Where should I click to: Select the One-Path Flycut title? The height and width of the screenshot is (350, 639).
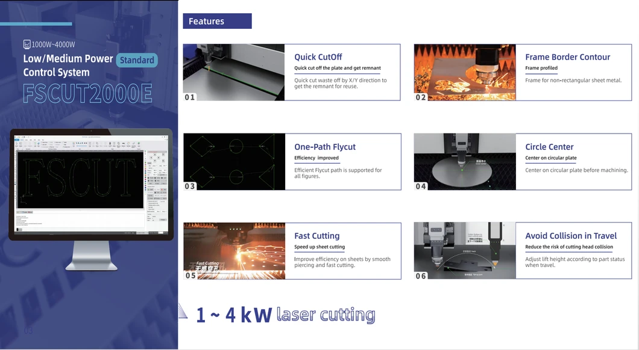(x=325, y=147)
